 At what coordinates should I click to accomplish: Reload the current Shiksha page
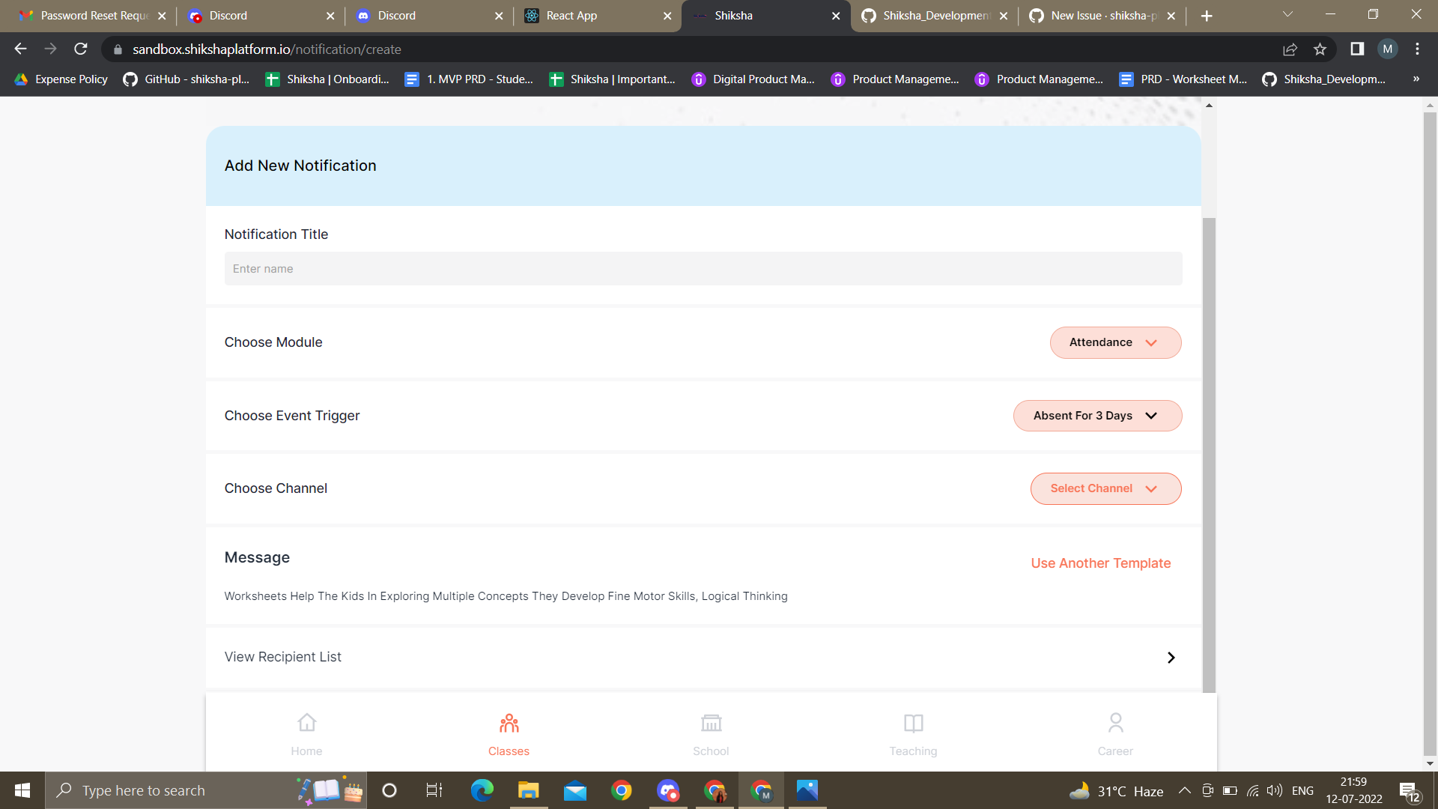80,49
